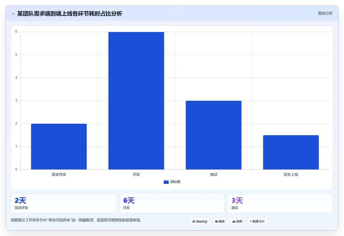Click the 图表分析 label in header
The width and height of the screenshot is (344, 236).
point(325,13)
